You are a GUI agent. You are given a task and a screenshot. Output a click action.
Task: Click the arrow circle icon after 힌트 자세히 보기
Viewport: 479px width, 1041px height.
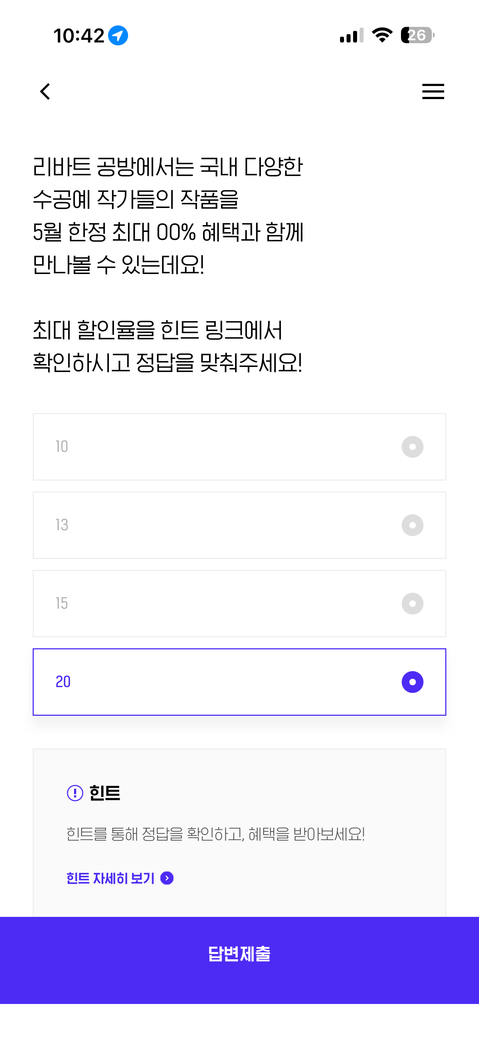pos(167,878)
